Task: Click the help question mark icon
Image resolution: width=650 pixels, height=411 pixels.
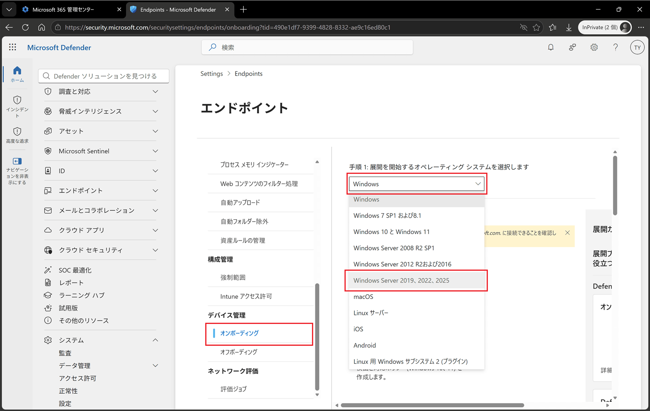Action: (615, 47)
